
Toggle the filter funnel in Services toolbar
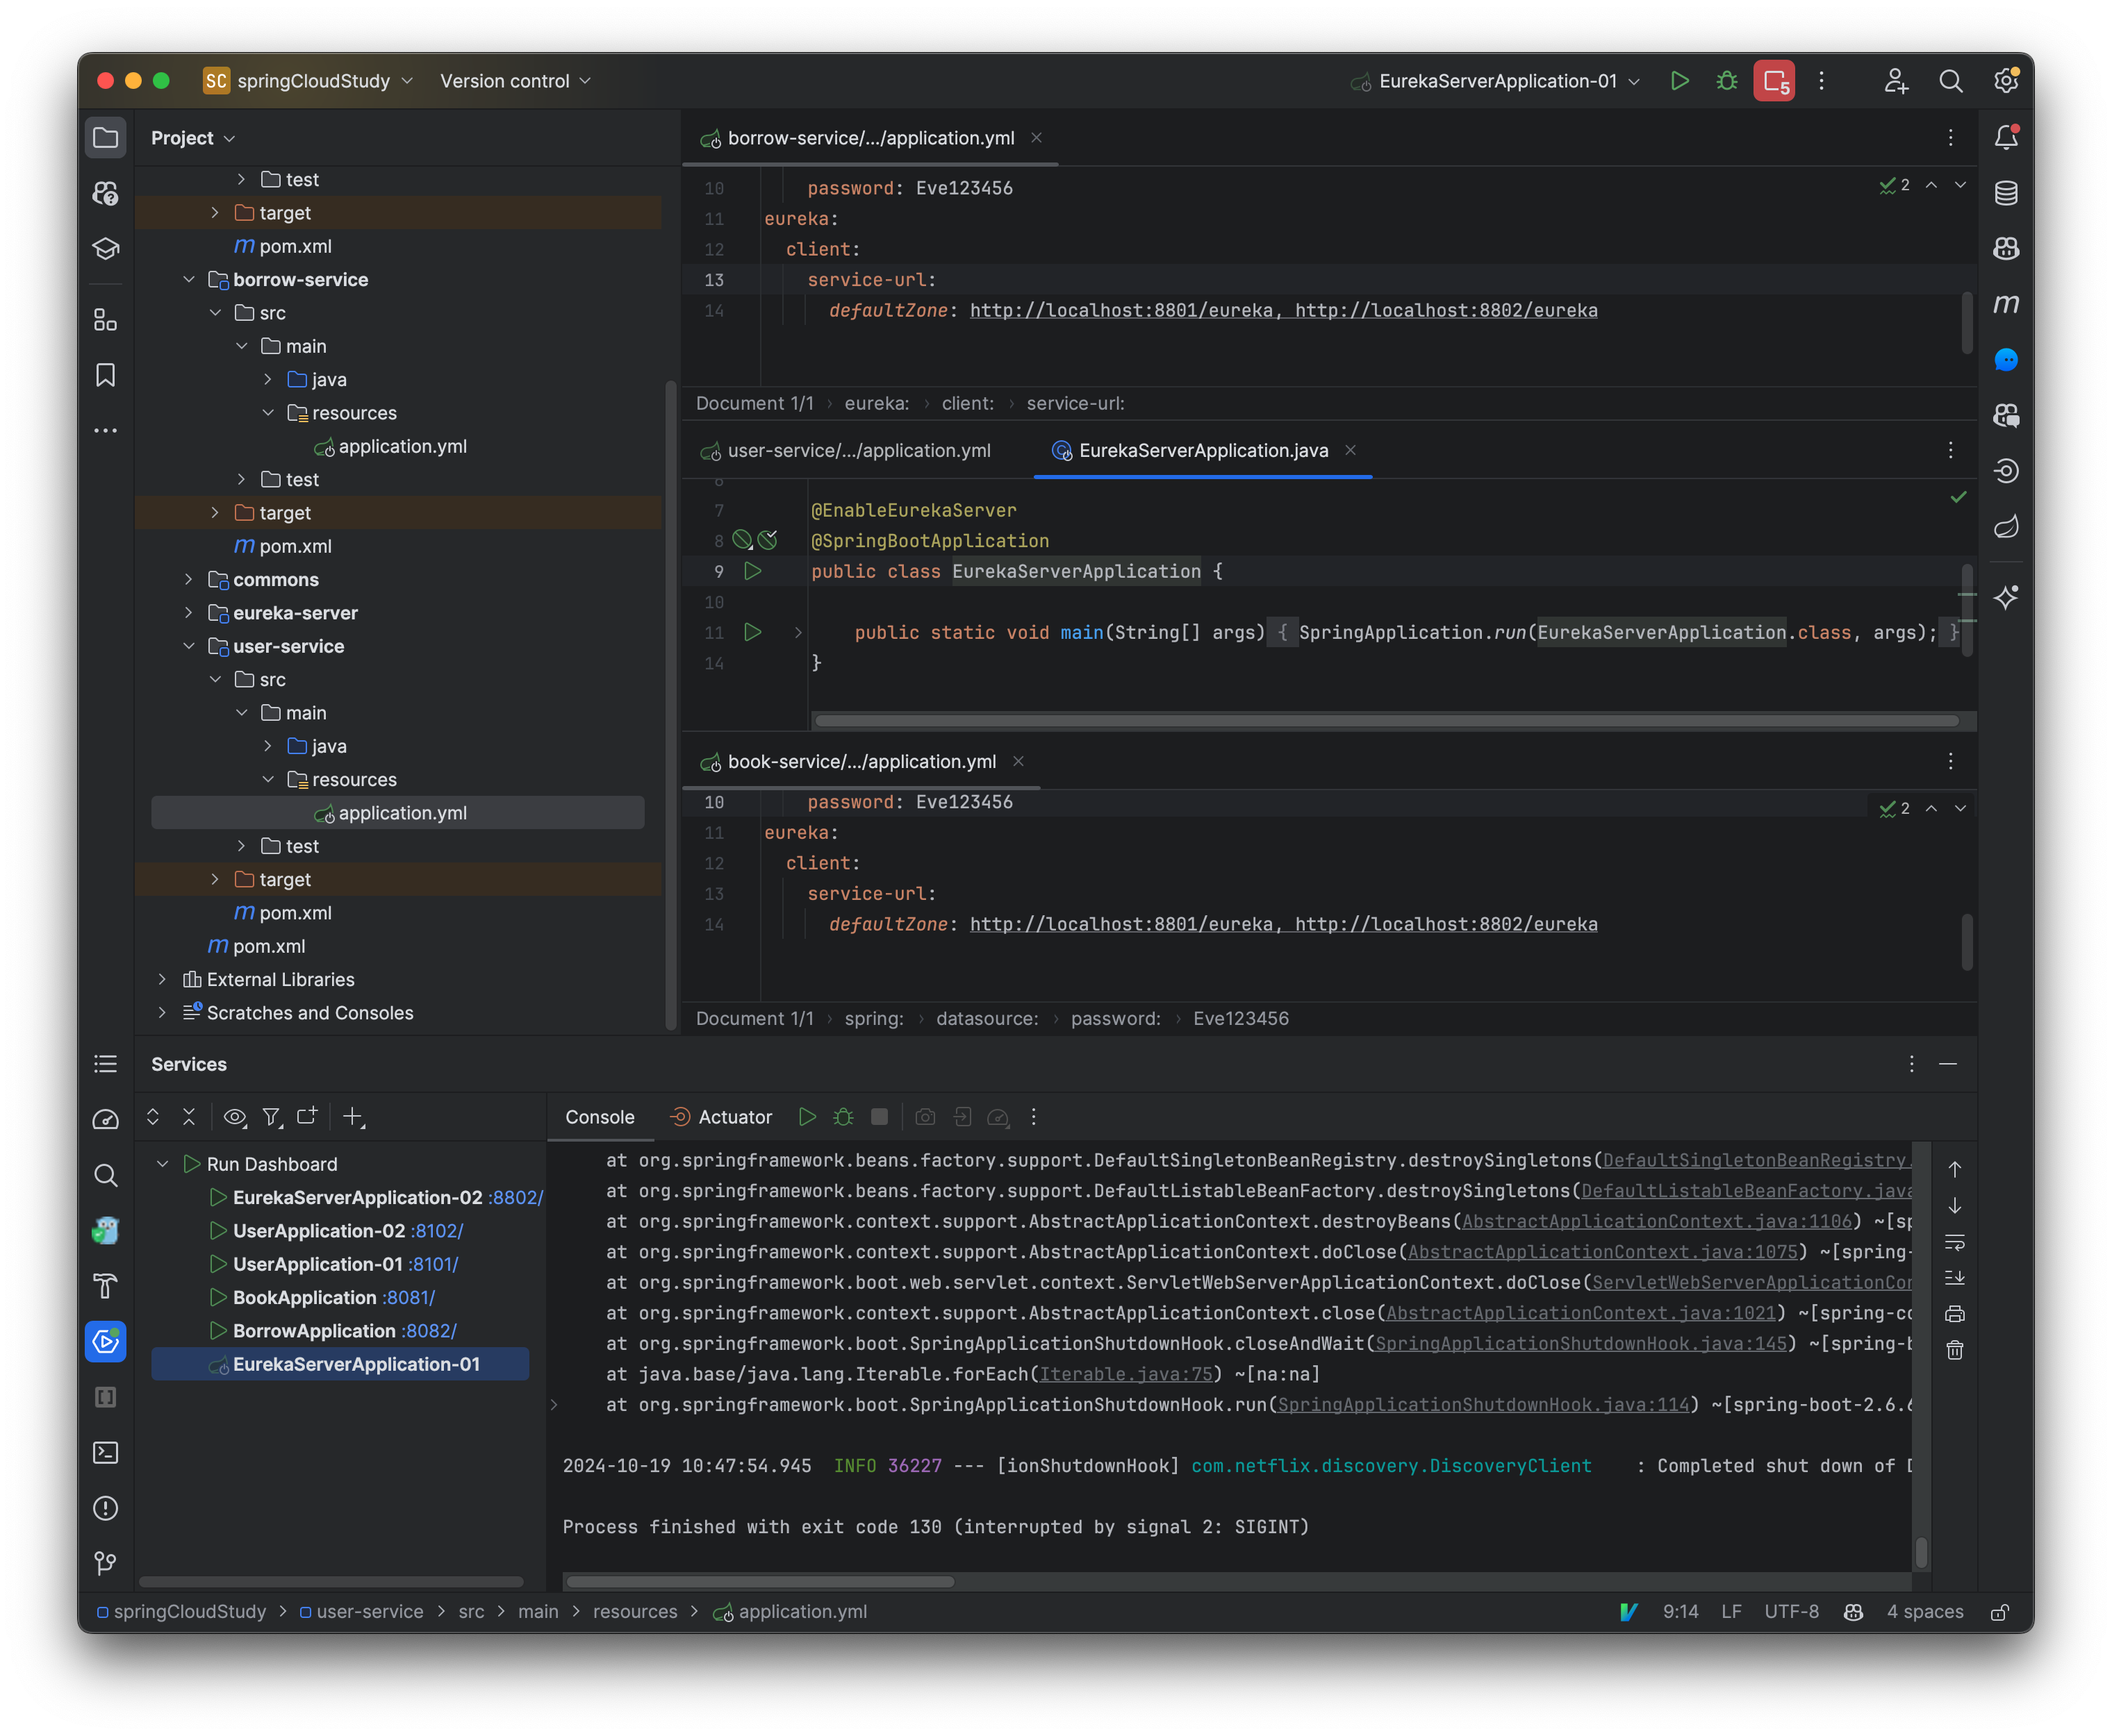(272, 1117)
